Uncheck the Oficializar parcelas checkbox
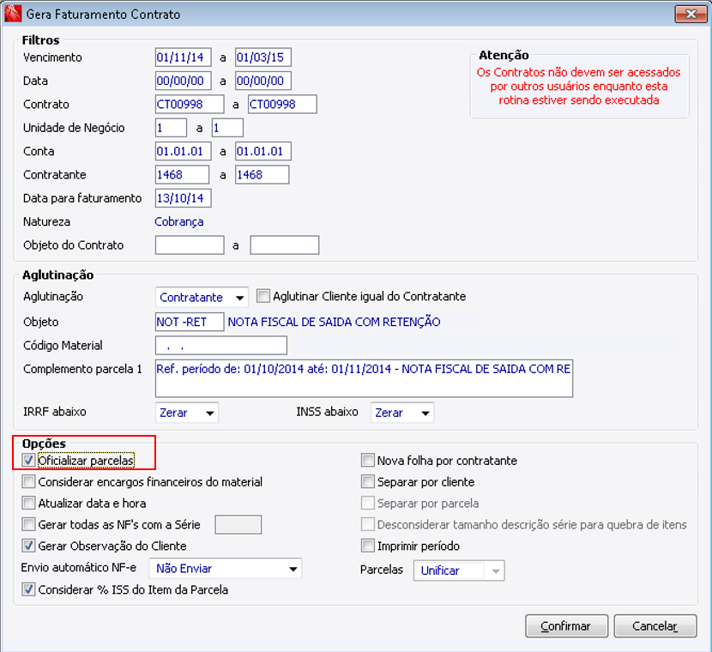 [28, 461]
